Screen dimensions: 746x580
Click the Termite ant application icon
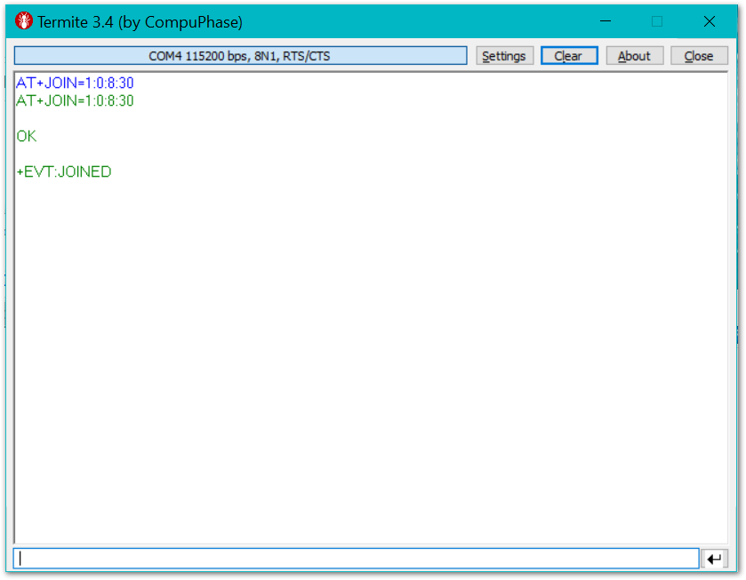pos(23,21)
